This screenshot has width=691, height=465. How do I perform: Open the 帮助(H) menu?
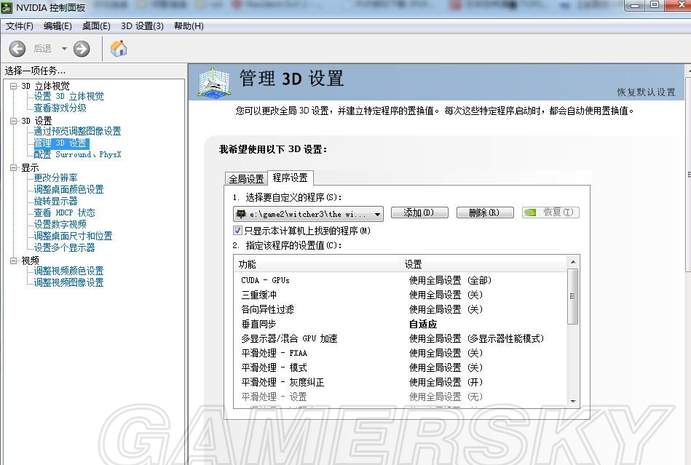point(189,26)
